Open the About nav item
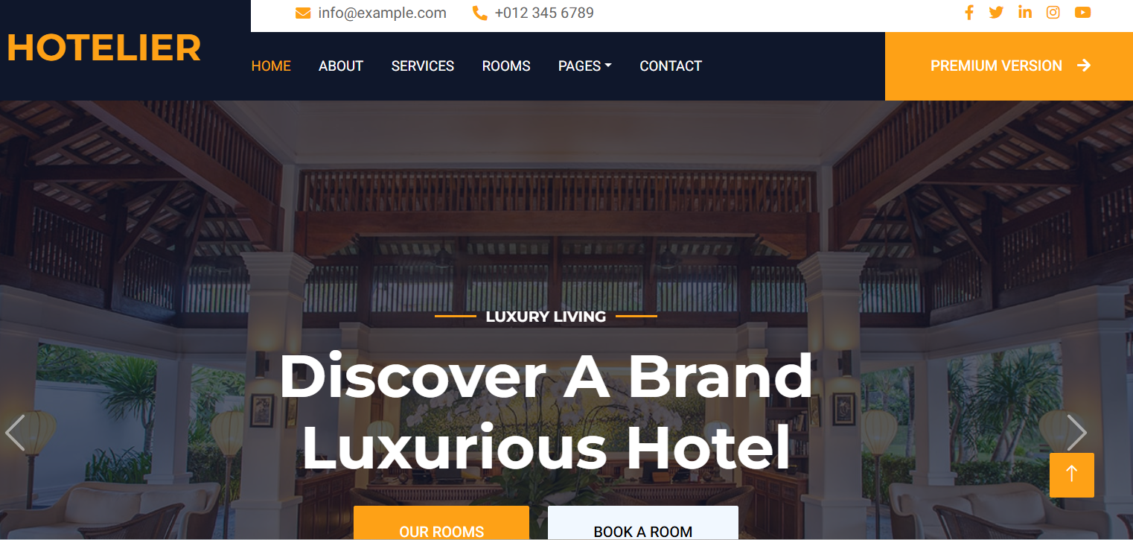1133x540 pixels. [341, 66]
